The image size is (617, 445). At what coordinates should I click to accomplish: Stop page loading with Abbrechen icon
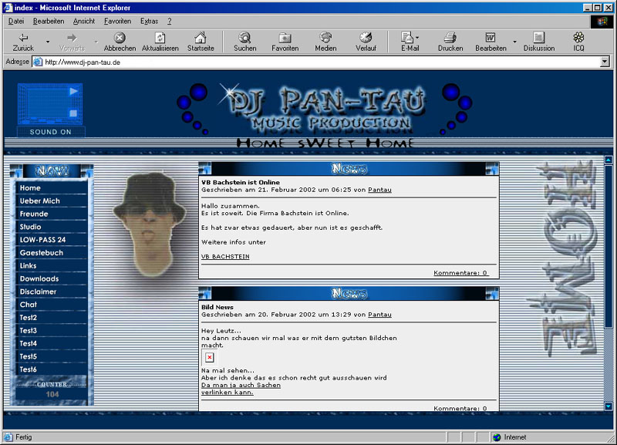pos(120,38)
